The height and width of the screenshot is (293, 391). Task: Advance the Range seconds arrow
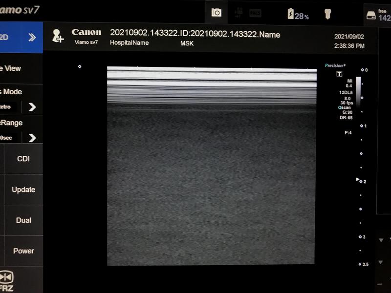(32, 138)
